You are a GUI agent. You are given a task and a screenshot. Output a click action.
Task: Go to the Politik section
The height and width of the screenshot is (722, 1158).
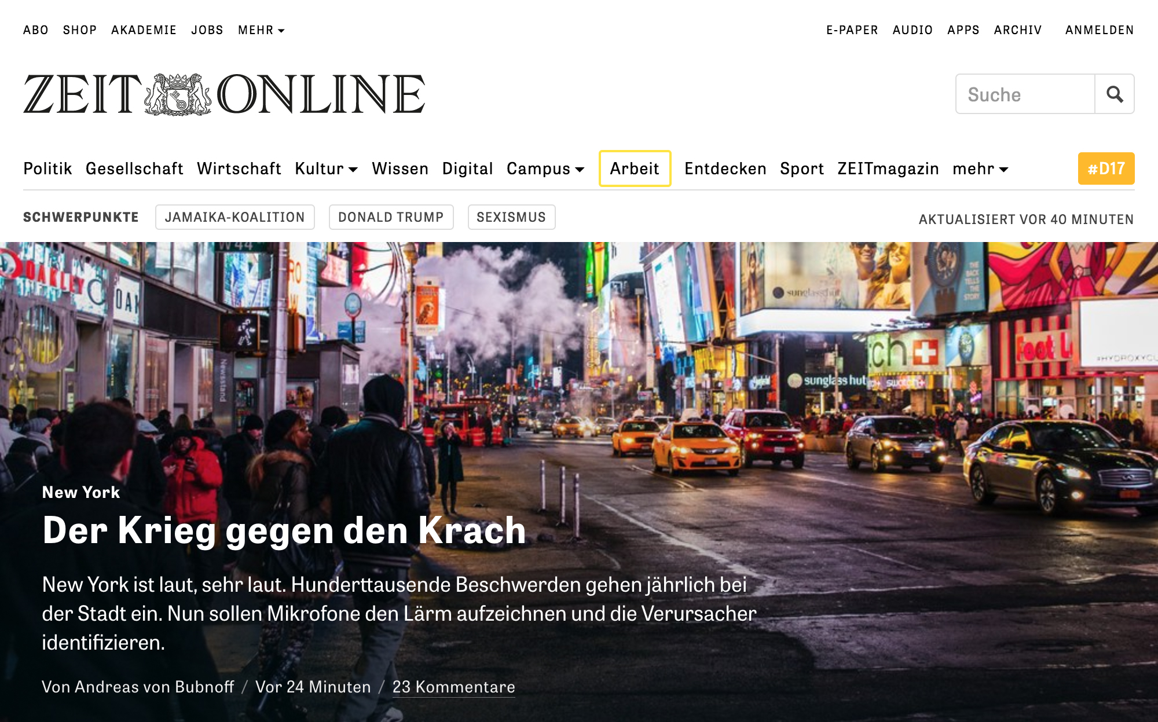tap(47, 168)
